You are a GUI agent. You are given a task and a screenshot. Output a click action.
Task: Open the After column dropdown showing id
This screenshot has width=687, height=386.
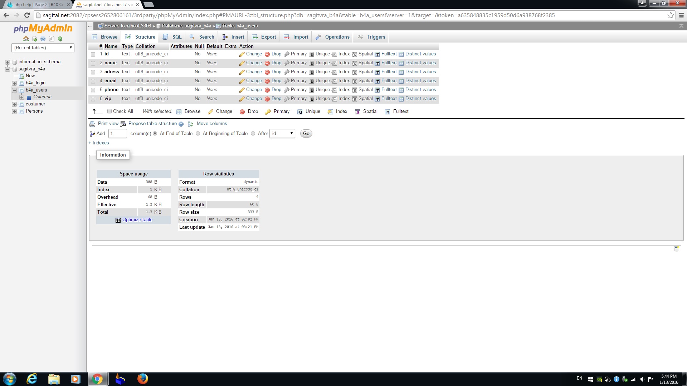pos(282,134)
